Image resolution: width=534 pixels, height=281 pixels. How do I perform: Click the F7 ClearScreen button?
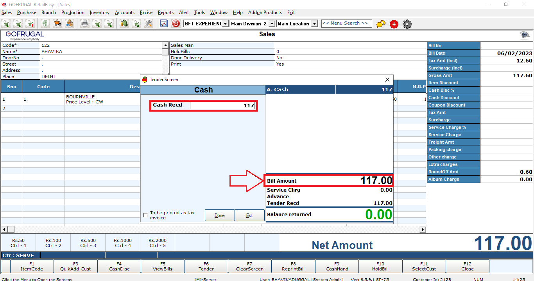[250, 266]
